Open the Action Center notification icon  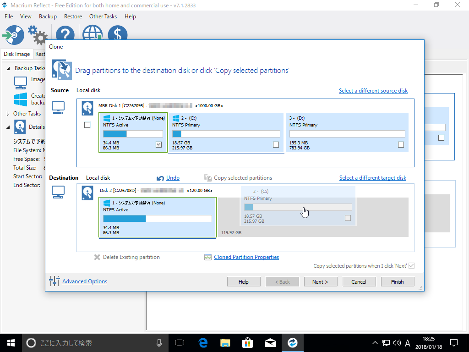454,343
